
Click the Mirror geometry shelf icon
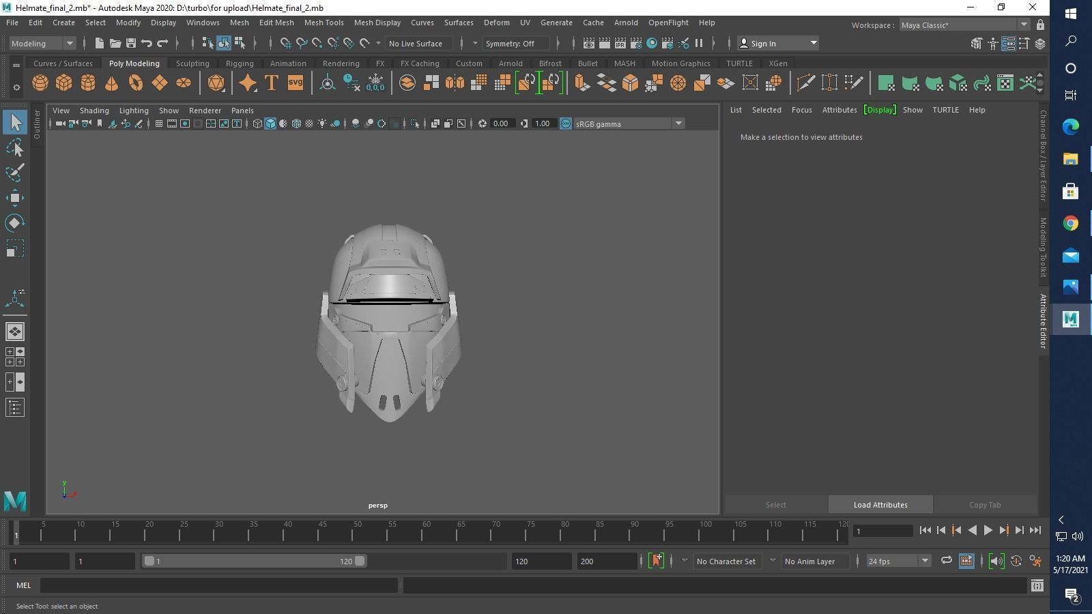tap(455, 83)
